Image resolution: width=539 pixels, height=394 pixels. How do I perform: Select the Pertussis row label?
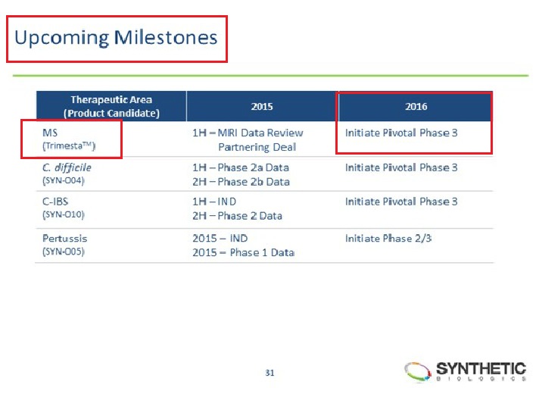pyautogui.click(x=64, y=238)
